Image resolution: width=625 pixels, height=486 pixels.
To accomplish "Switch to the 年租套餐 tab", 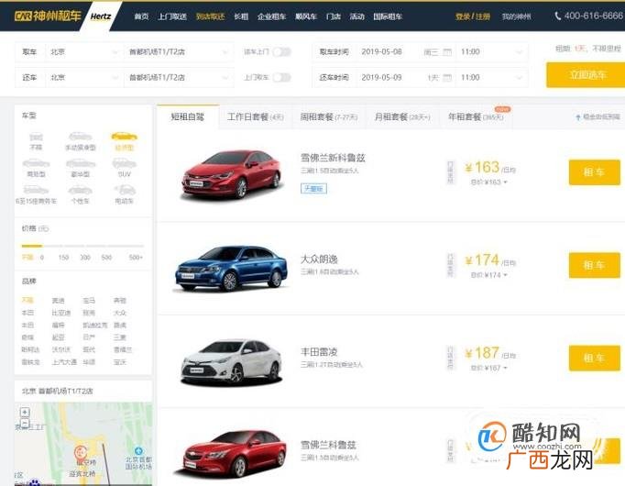I will click(476, 116).
